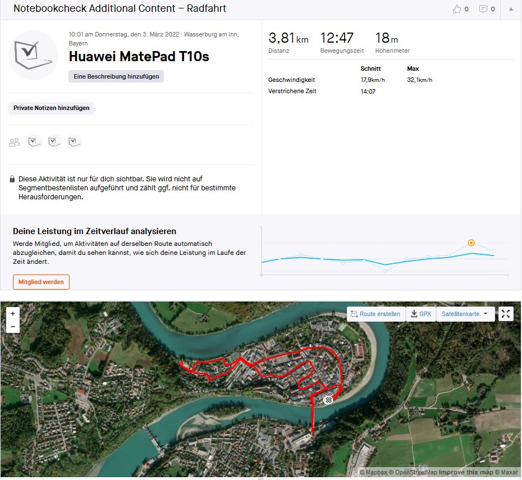Screen dimensions: 522x480
Task: Open the last participant avatar in row
Action: point(74,142)
